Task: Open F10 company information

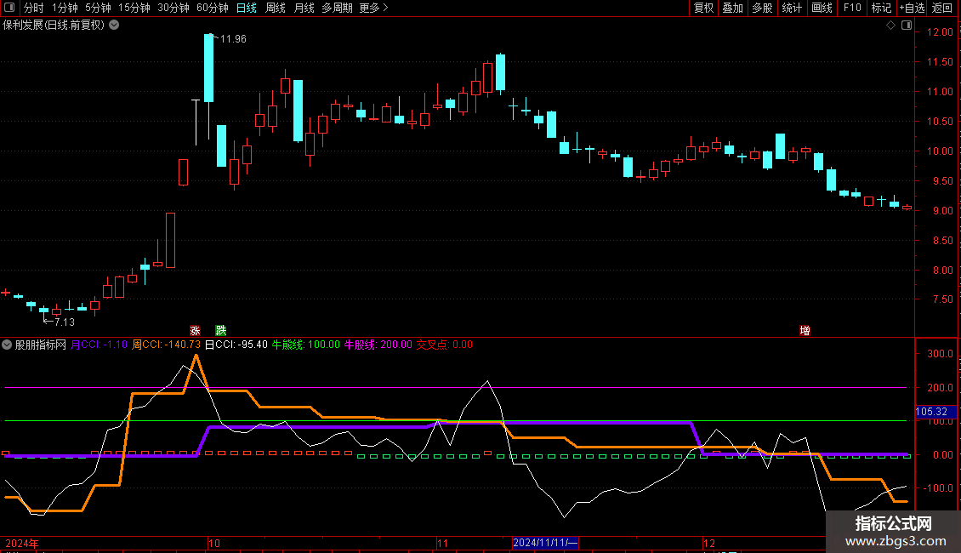Action: tap(851, 8)
